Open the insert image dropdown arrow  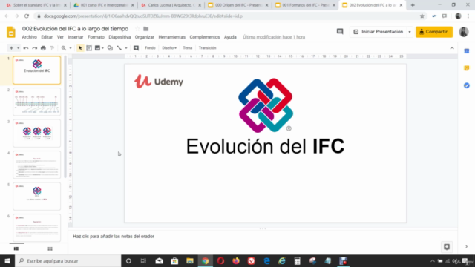tap(102, 47)
